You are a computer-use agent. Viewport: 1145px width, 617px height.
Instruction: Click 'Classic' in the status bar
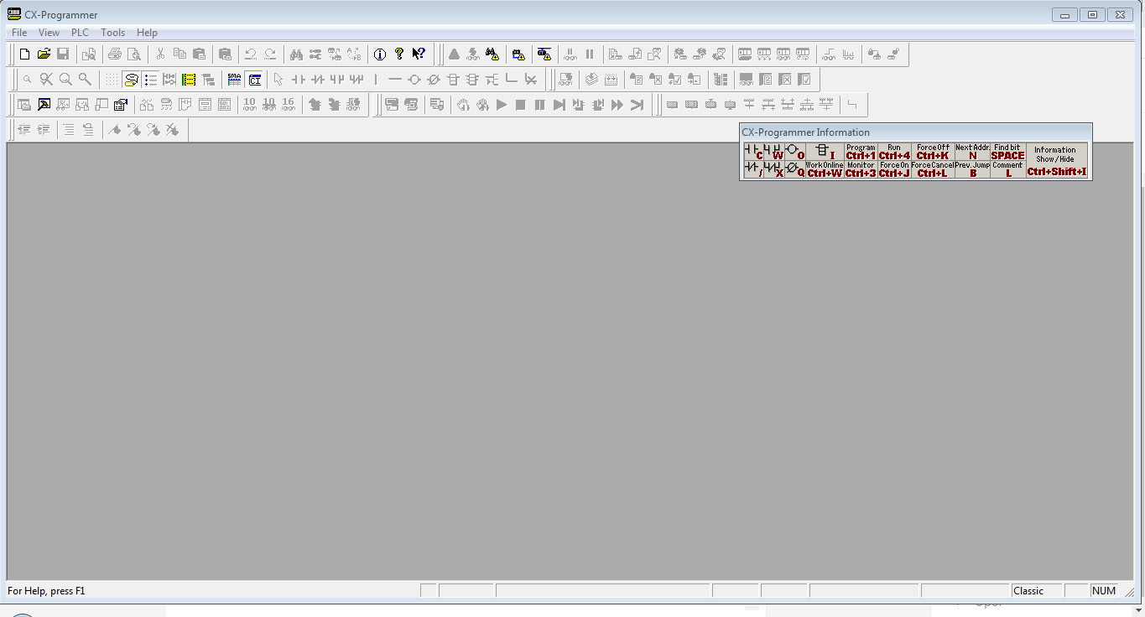1028,591
